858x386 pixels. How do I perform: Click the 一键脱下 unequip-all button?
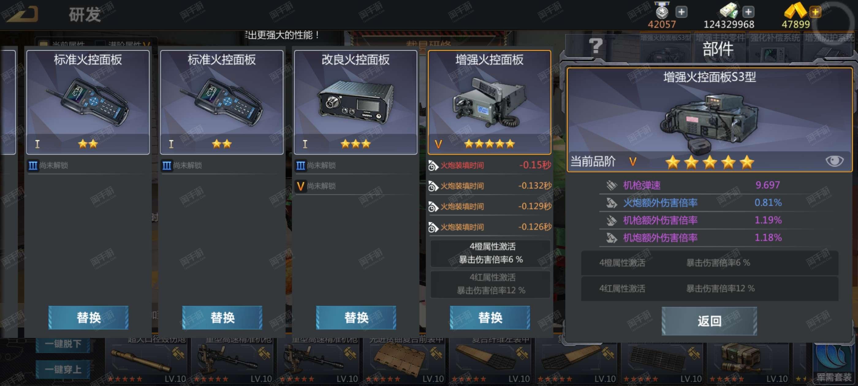tap(63, 344)
